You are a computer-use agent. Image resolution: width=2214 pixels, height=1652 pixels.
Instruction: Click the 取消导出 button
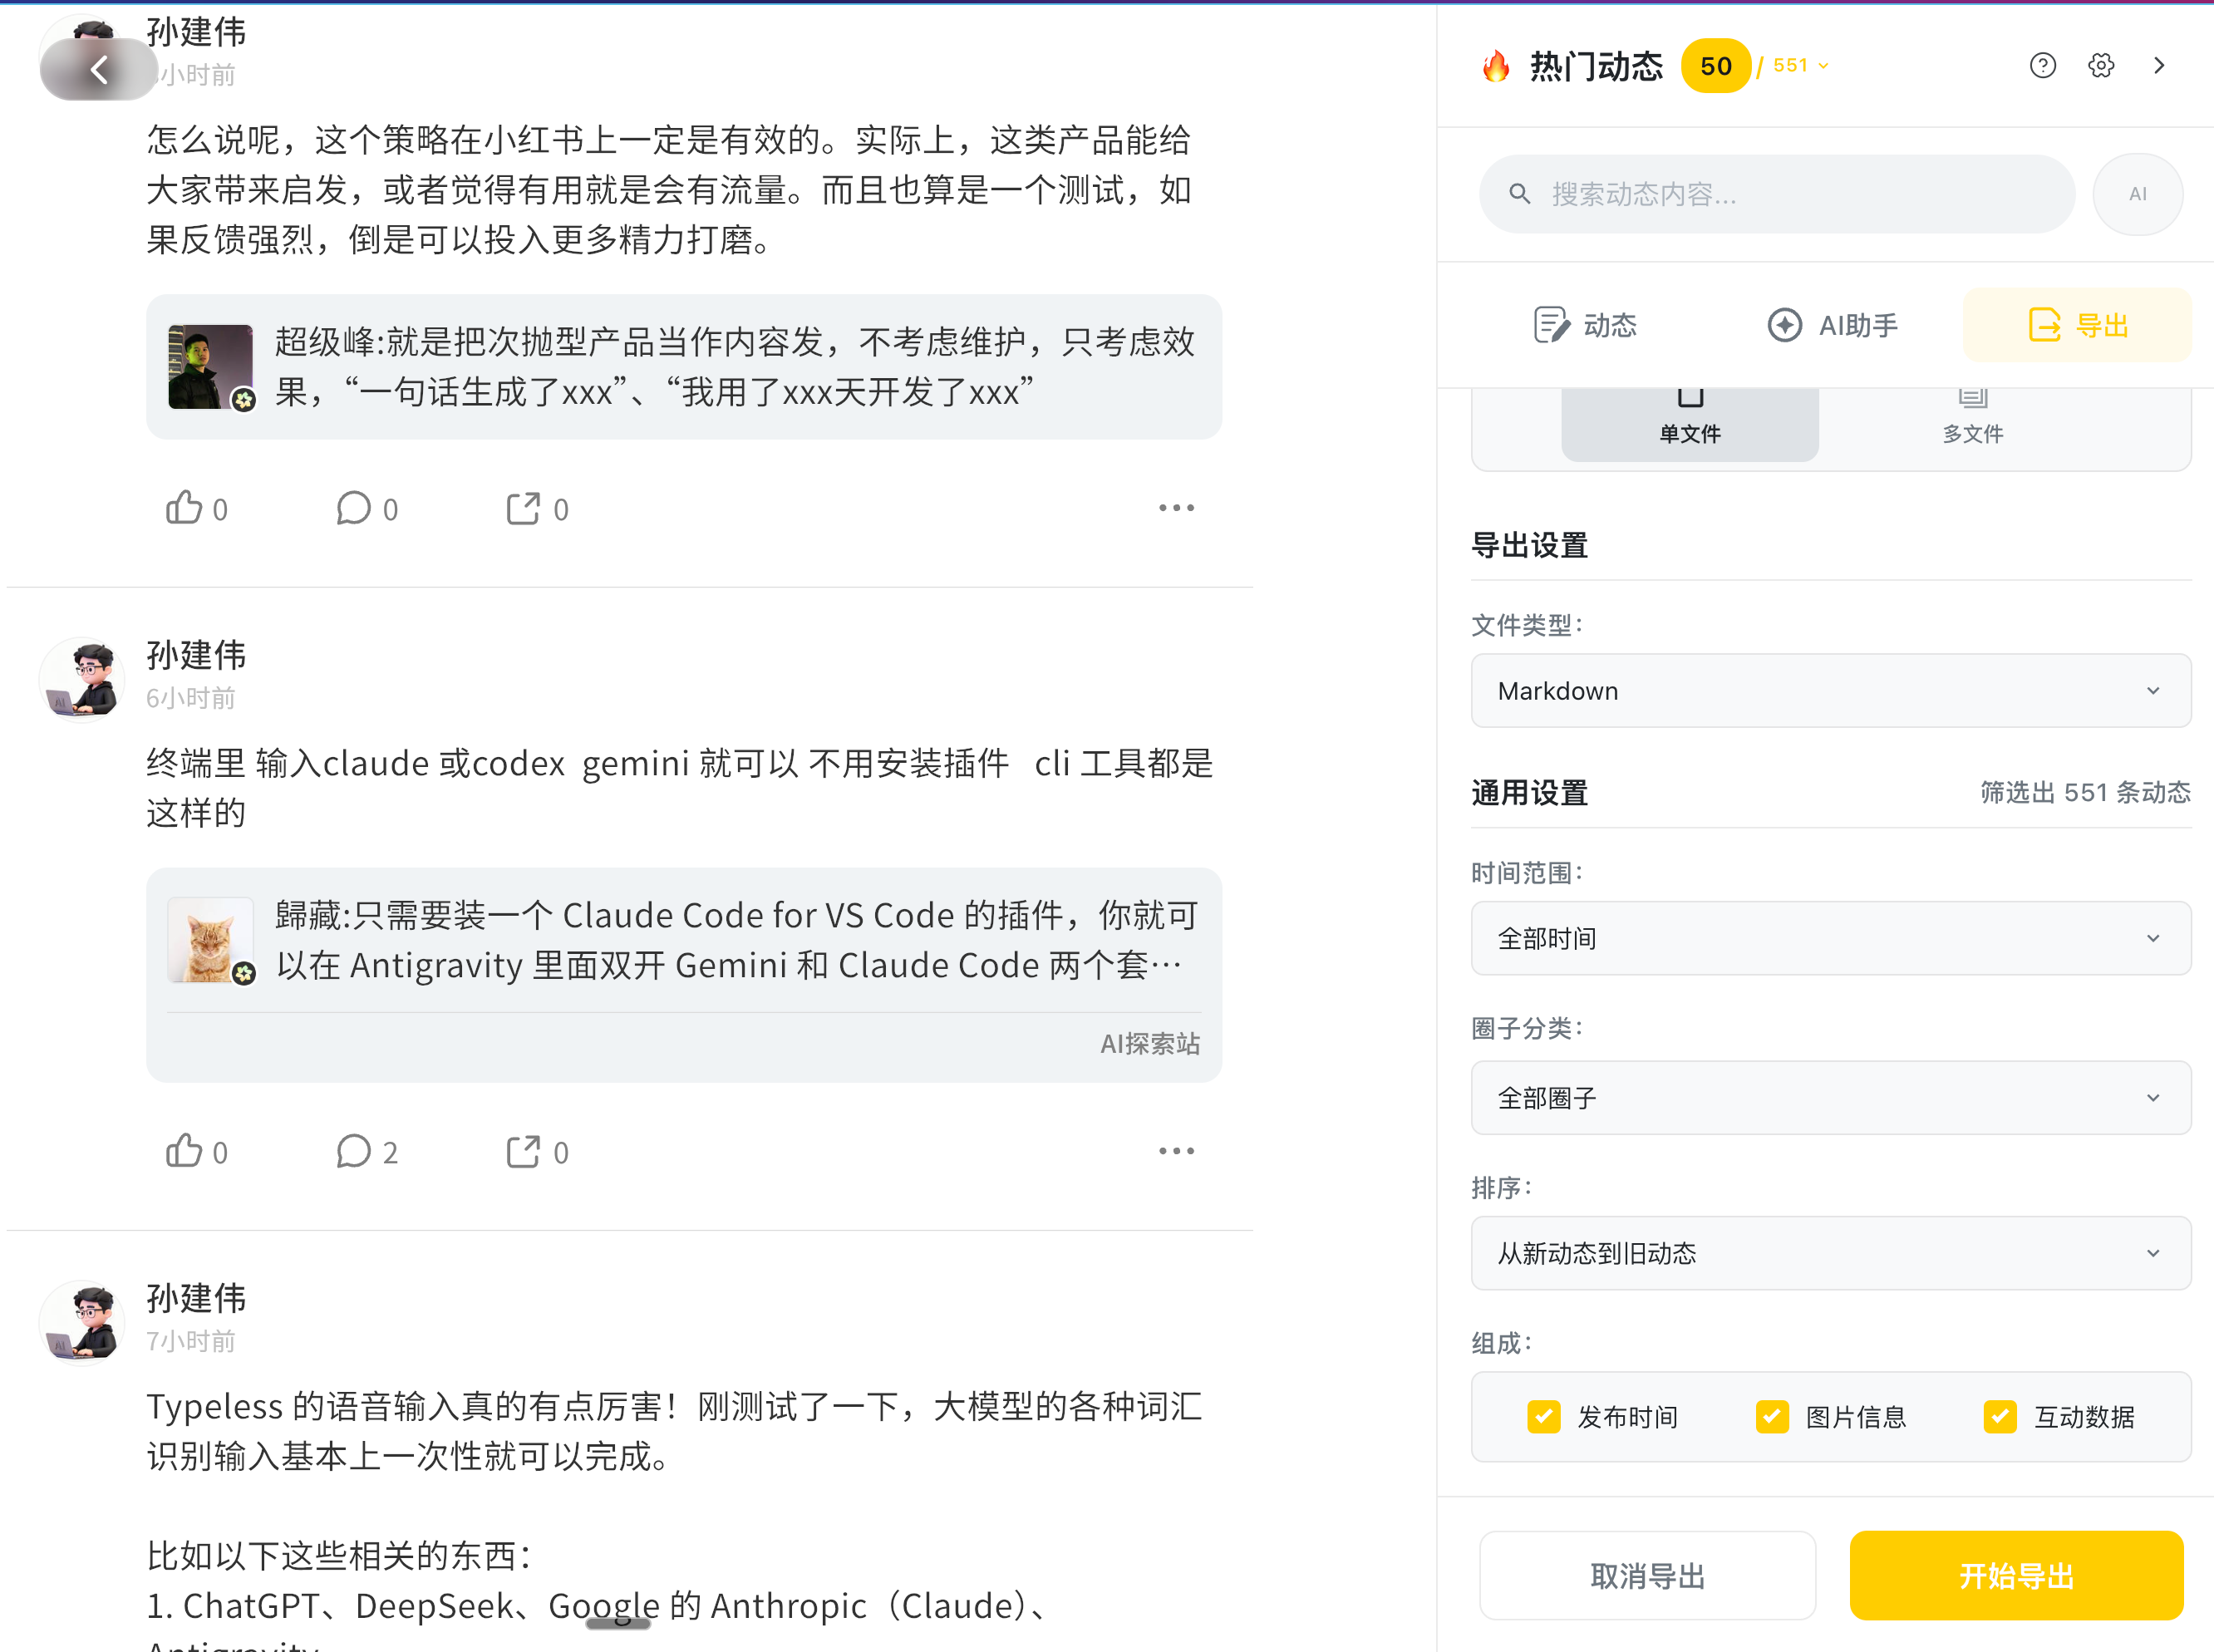click(x=1647, y=1575)
